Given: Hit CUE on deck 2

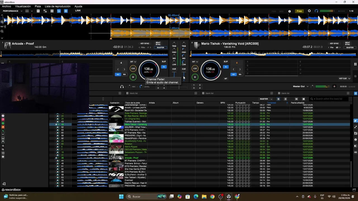Looking at the screenshot, I should [x=195, y=68].
